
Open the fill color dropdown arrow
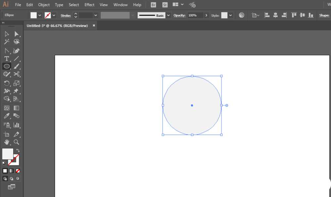pos(40,15)
